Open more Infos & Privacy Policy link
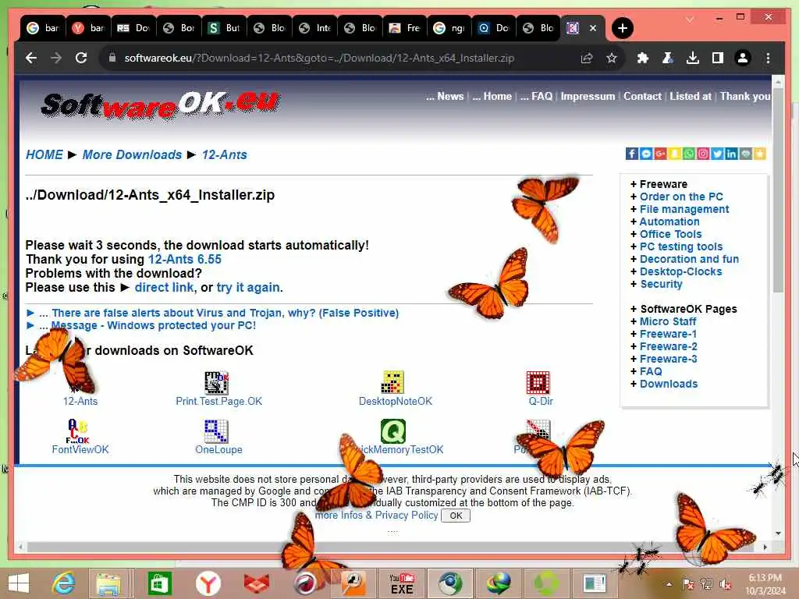Viewport: 799px width, 599px height. coord(376,515)
